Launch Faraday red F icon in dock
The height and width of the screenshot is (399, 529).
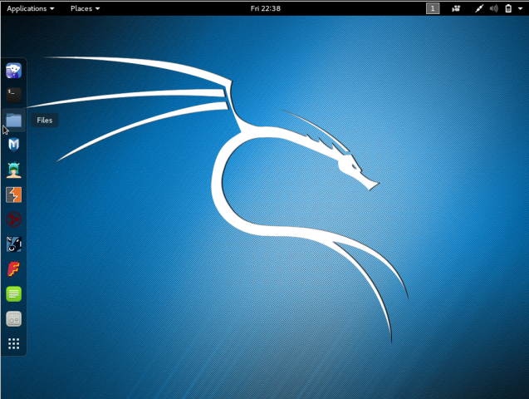[13, 269]
